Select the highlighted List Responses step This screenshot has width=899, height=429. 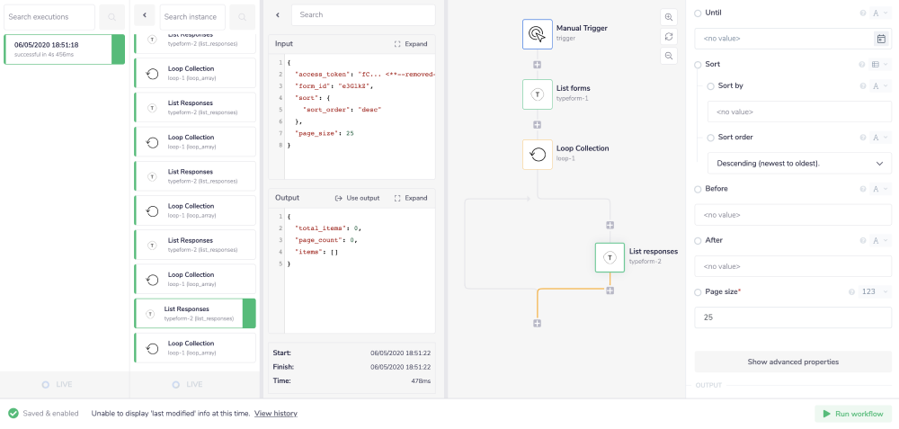tap(194, 313)
